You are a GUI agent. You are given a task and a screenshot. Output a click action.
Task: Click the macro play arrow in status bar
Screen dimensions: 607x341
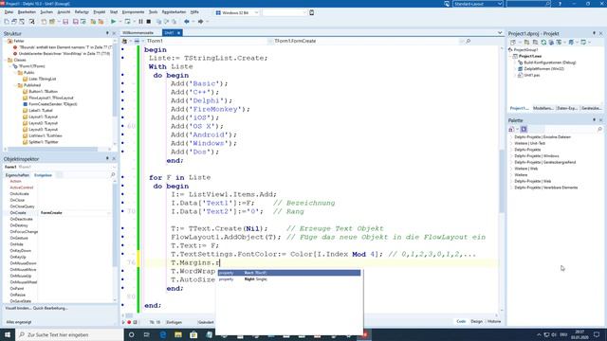point(124,322)
